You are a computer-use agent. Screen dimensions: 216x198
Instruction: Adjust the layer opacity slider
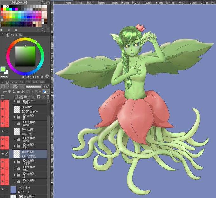pyautogui.click(x=34, y=87)
